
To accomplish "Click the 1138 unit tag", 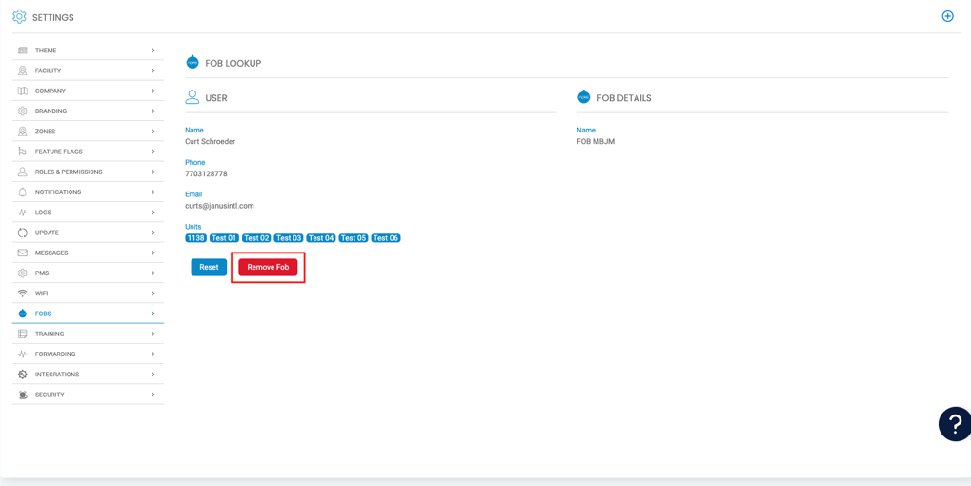I will click(x=195, y=238).
